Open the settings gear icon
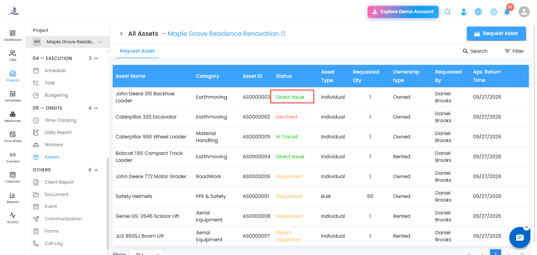 click(x=494, y=12)
